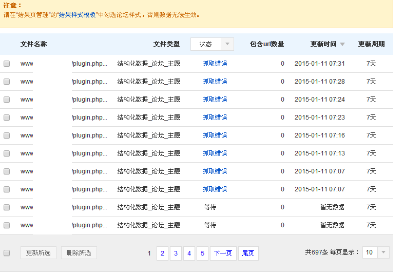Go to page 3
404x275 pixels.
pos(176,253)
